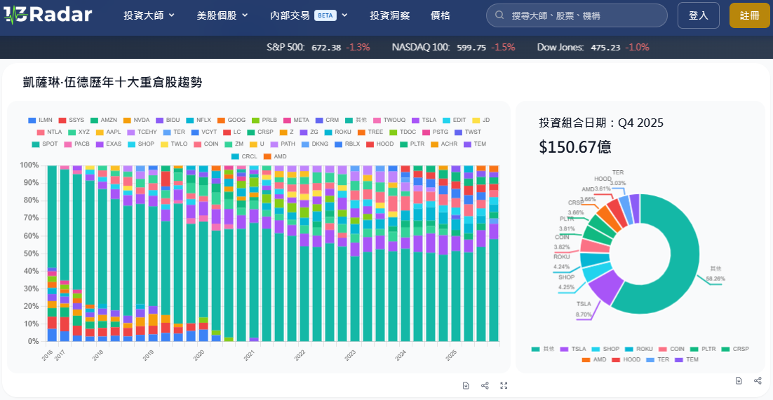Viewport: 773px width, 400px height.
Task: Share the top holdings bar chart
Action: (485, 385)
